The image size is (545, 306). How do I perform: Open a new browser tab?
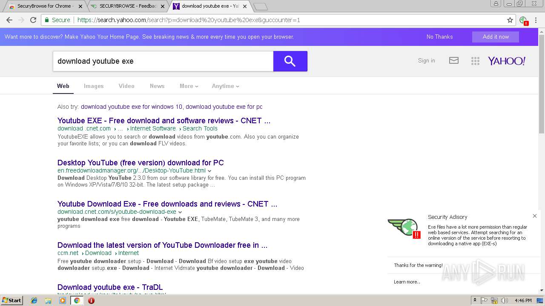[x=260, y=6]
